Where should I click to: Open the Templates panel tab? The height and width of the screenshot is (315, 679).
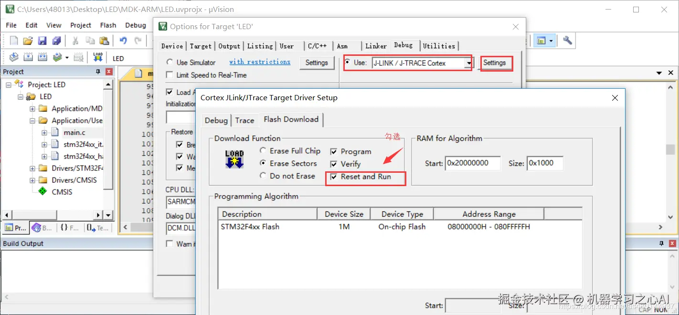pos(97,228)
